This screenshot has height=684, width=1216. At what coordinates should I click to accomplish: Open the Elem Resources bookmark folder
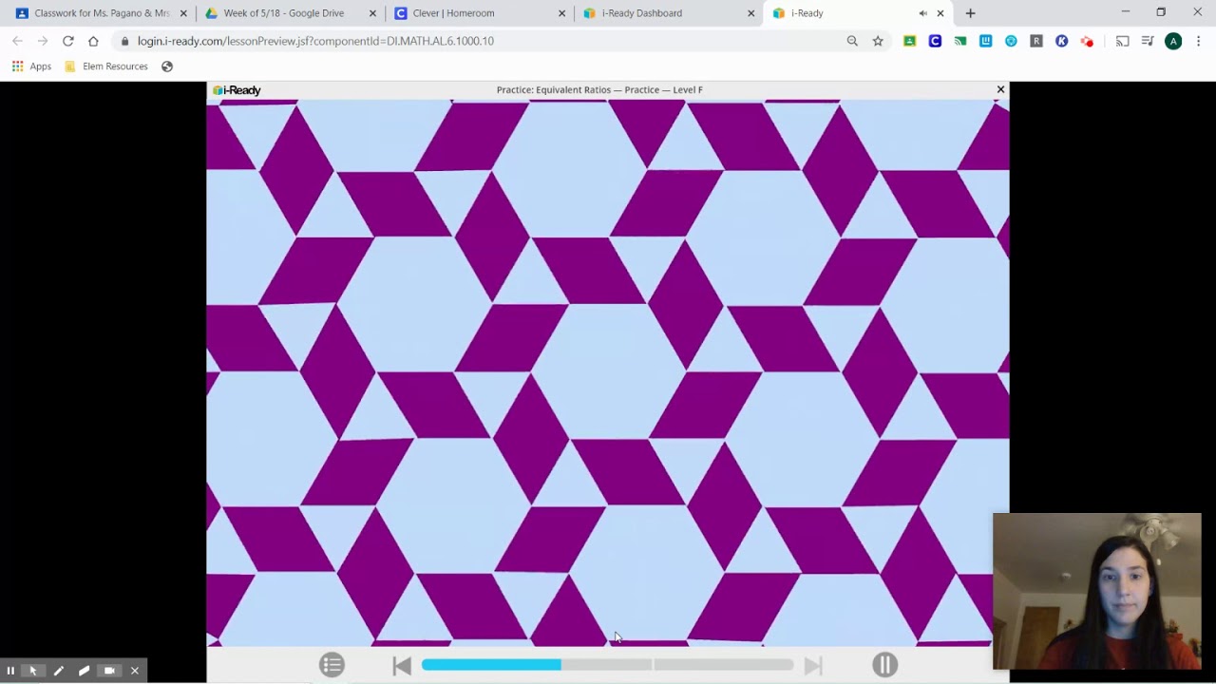click(105, 66)
